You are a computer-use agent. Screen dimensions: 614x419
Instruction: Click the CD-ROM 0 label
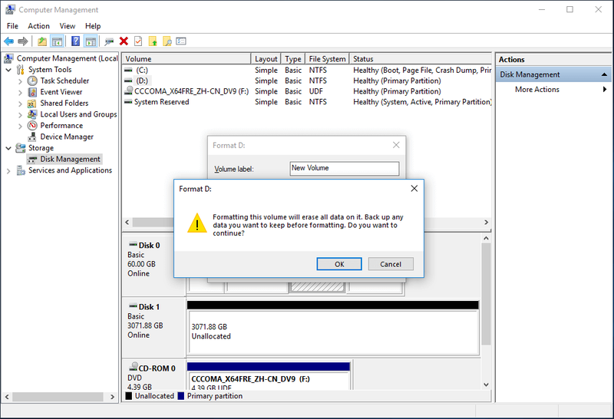click(157, 368)
